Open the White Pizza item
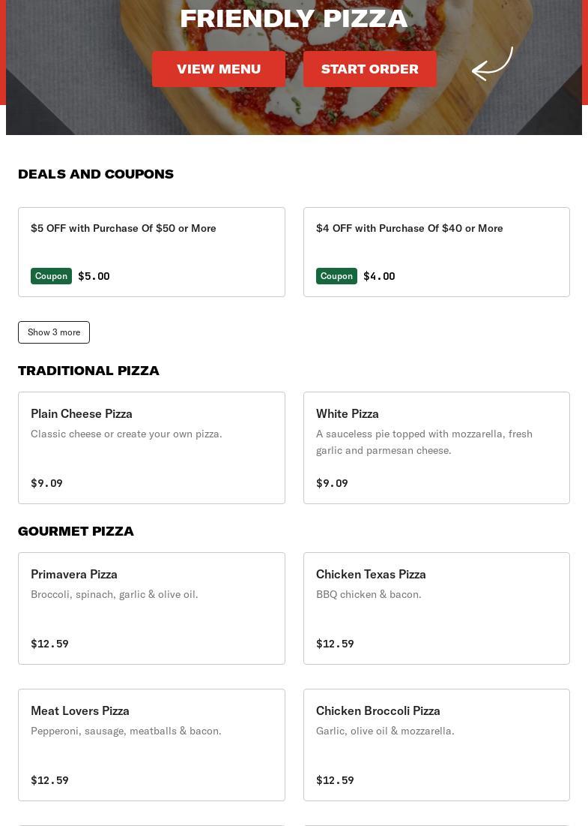 437,448
